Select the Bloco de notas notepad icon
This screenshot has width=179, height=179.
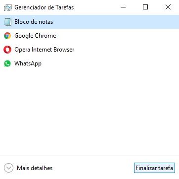[7, 22]
